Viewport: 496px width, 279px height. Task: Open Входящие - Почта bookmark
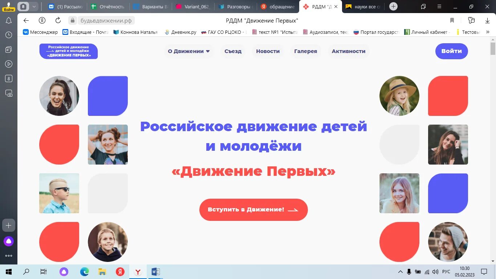tap(86, 32)
